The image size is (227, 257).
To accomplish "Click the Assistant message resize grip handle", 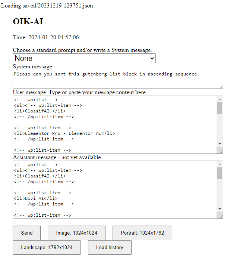I will (x=221, y=217).
